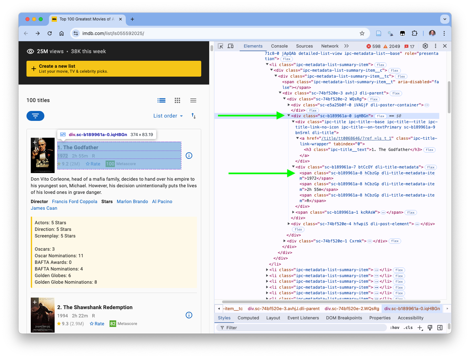Switch to Computed pane
470x358 pixels.
pos(248,318)
